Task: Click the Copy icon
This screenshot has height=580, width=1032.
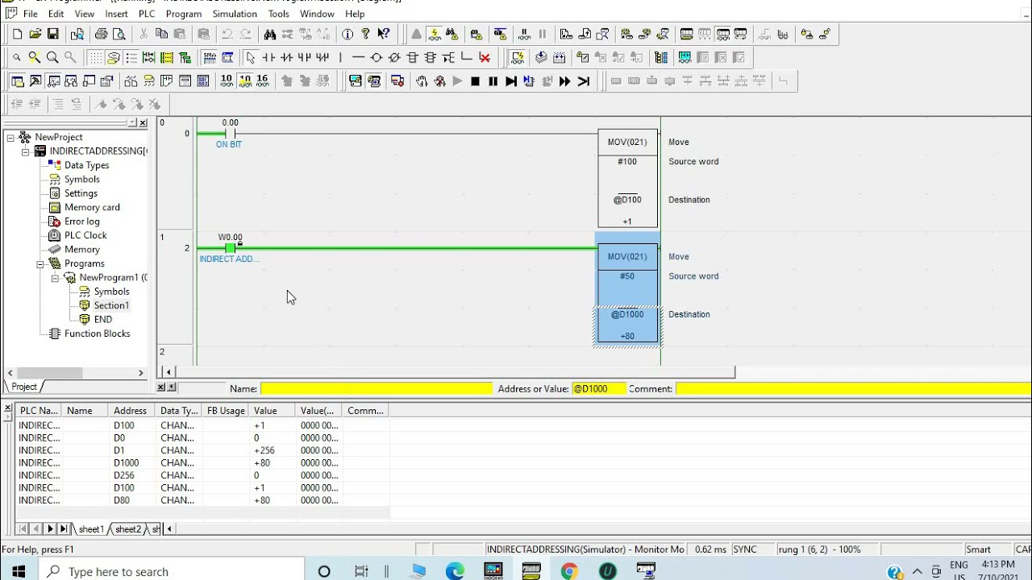Action: pyautogui.click(x=161, y=34)
